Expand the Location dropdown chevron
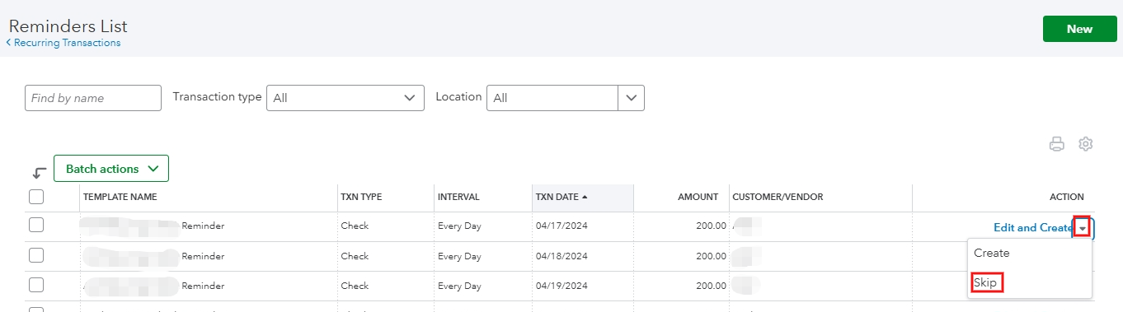Image resolution: width=1123 pixels, height=312 pixels. (x=632, y=98)
